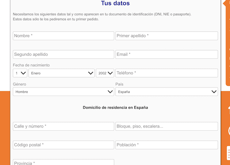This screenshot has height=165, width=230.
Task: Click the Nombre input field
Action: click(x=63, y=36)
